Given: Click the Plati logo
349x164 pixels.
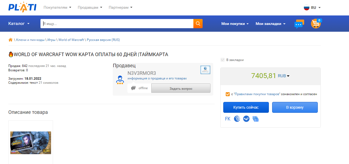Looking at the screenshot, I should 22,7.
